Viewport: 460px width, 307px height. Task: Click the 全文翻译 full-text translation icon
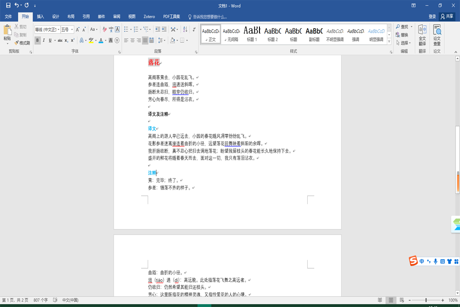tap(422, 35)
